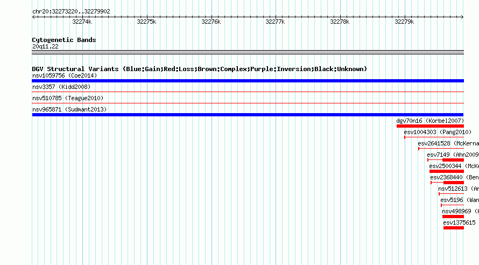Click the red bar under esv1375615
This screenshot has width=479, height=265.
coord(454,228)
